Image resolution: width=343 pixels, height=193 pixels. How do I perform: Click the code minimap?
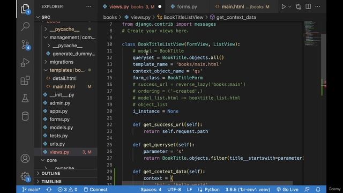[x=312, y=33]
